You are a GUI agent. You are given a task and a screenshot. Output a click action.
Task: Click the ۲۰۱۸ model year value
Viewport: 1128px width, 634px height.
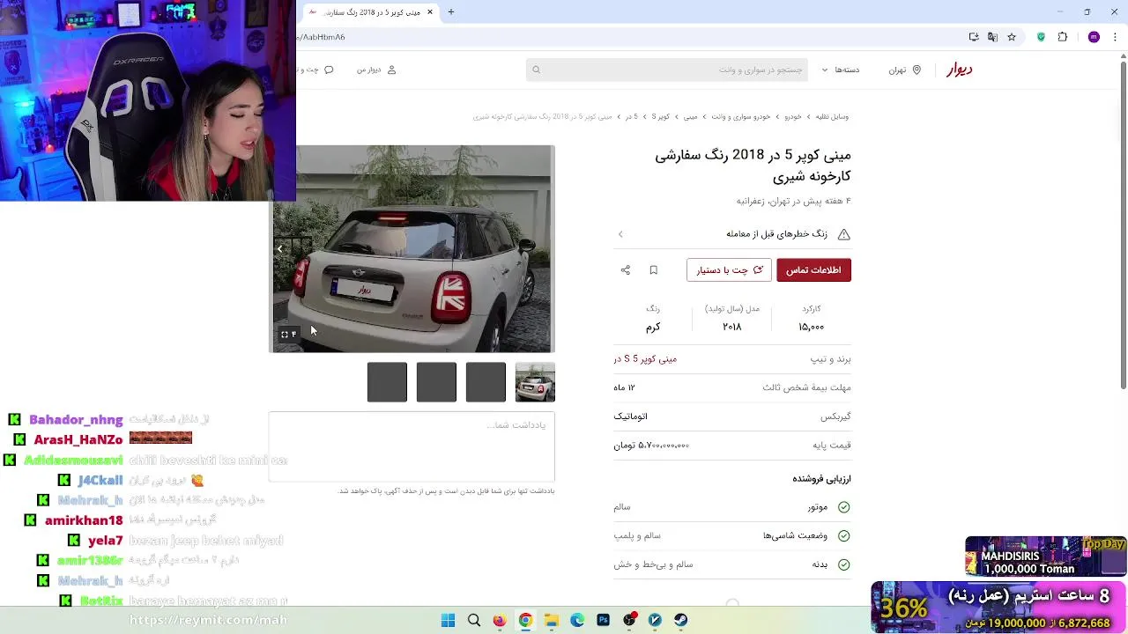(x=731, y=327)
